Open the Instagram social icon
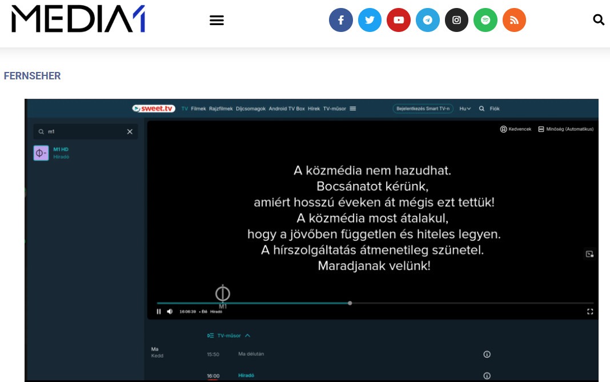 (456, 20)
